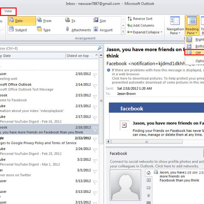Show all items home icon in People Pane

[x=149, y=173]
